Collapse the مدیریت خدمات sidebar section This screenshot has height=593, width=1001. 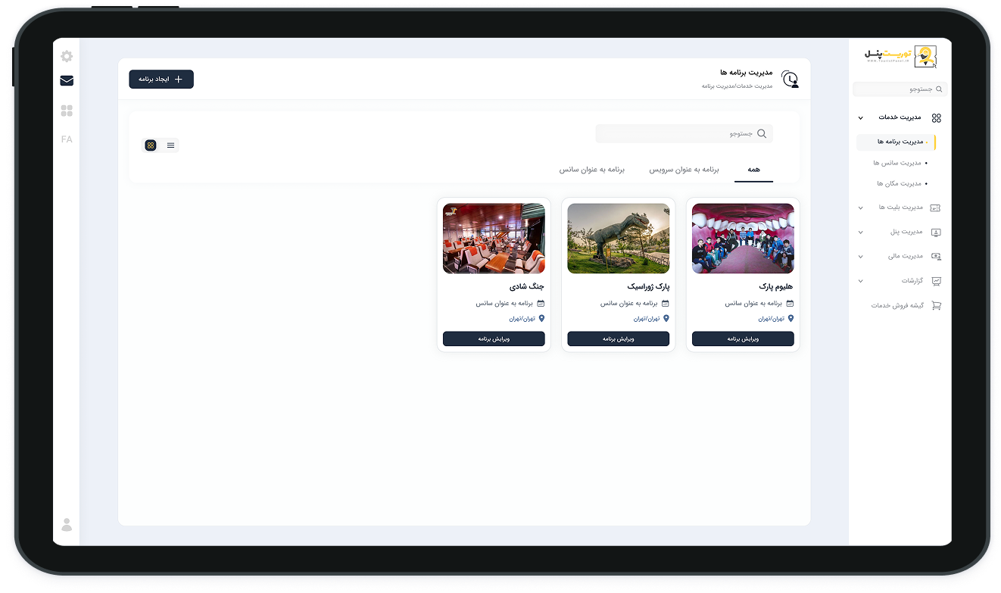click(859, 117)
